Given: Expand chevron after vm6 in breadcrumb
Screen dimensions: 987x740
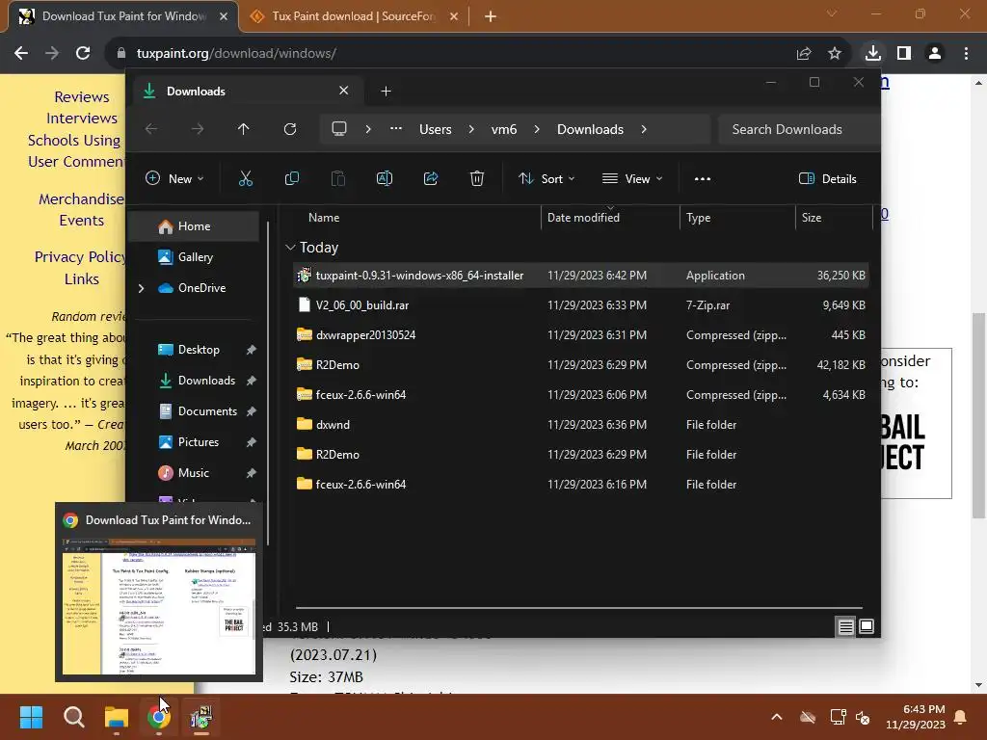Looking at the screenshot, I should (536, 129).
